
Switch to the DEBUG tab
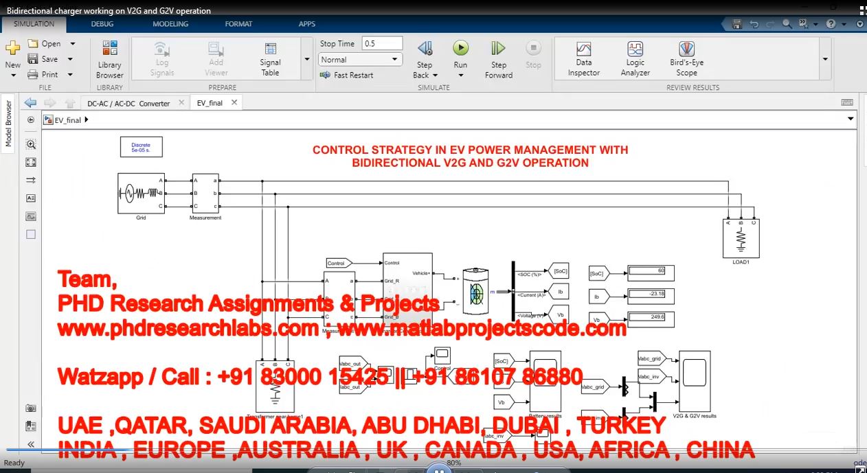click(102, 24)
